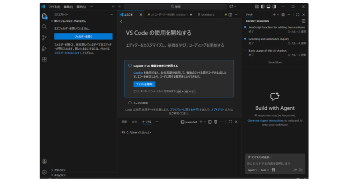Screen dimensions: 349x182
Task: Switch to the 出力 panel tab
Action: (x=134, y=122)
